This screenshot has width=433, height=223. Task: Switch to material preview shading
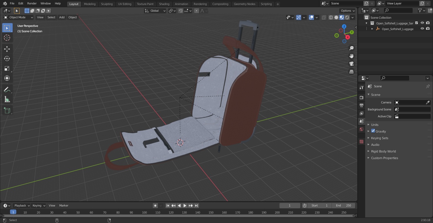342,17
